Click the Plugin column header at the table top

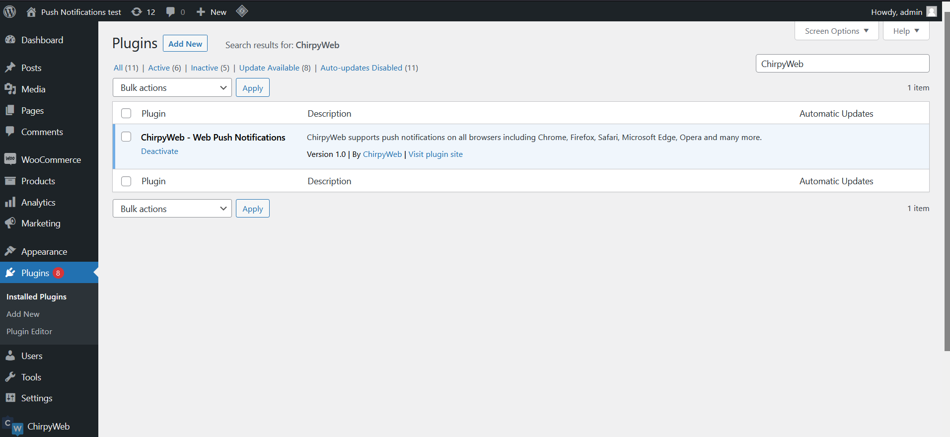coord(153,113)
